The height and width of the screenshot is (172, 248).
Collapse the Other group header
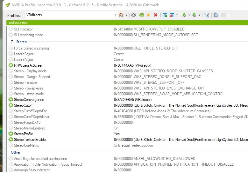click(x=16, y=152)
